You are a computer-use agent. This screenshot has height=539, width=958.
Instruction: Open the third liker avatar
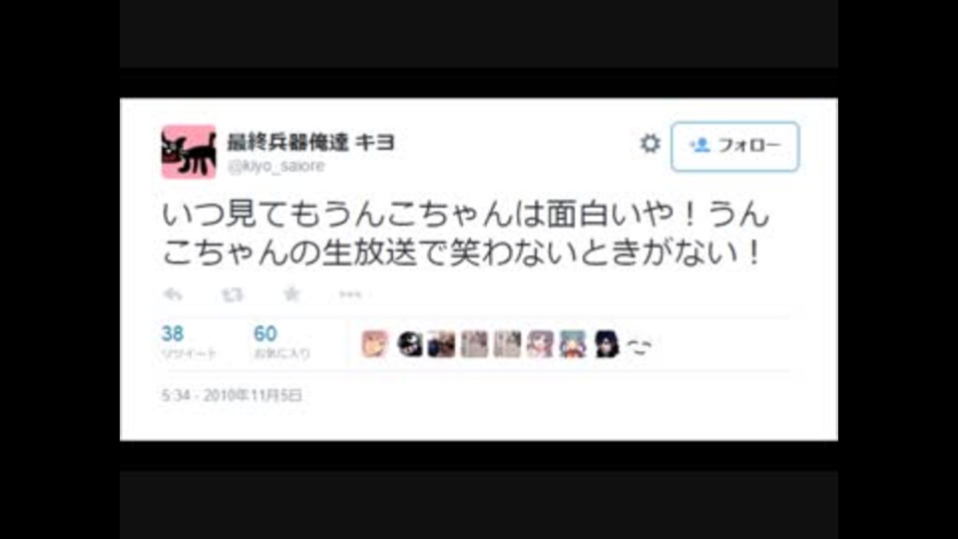click(x=441, y=344)
